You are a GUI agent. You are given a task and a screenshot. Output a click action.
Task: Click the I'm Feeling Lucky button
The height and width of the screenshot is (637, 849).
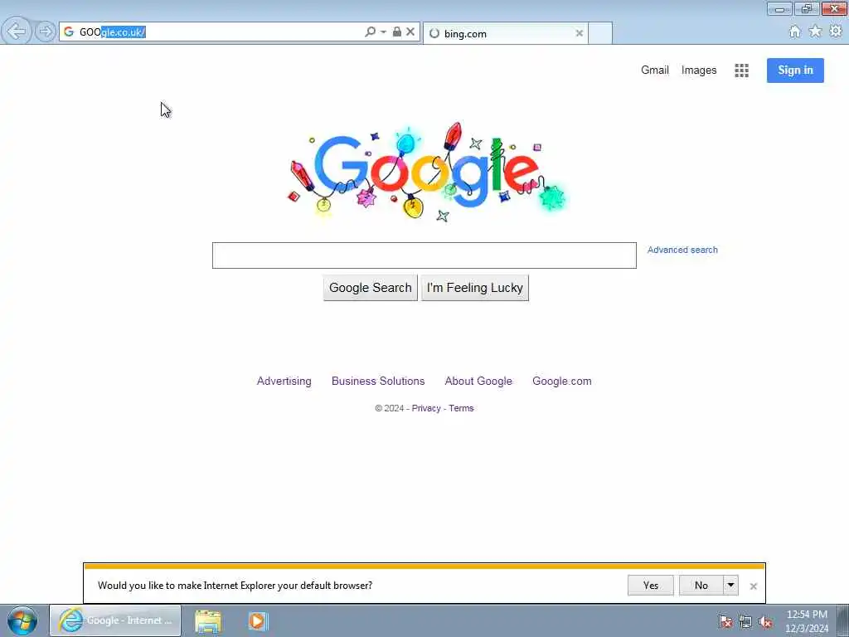475,288
